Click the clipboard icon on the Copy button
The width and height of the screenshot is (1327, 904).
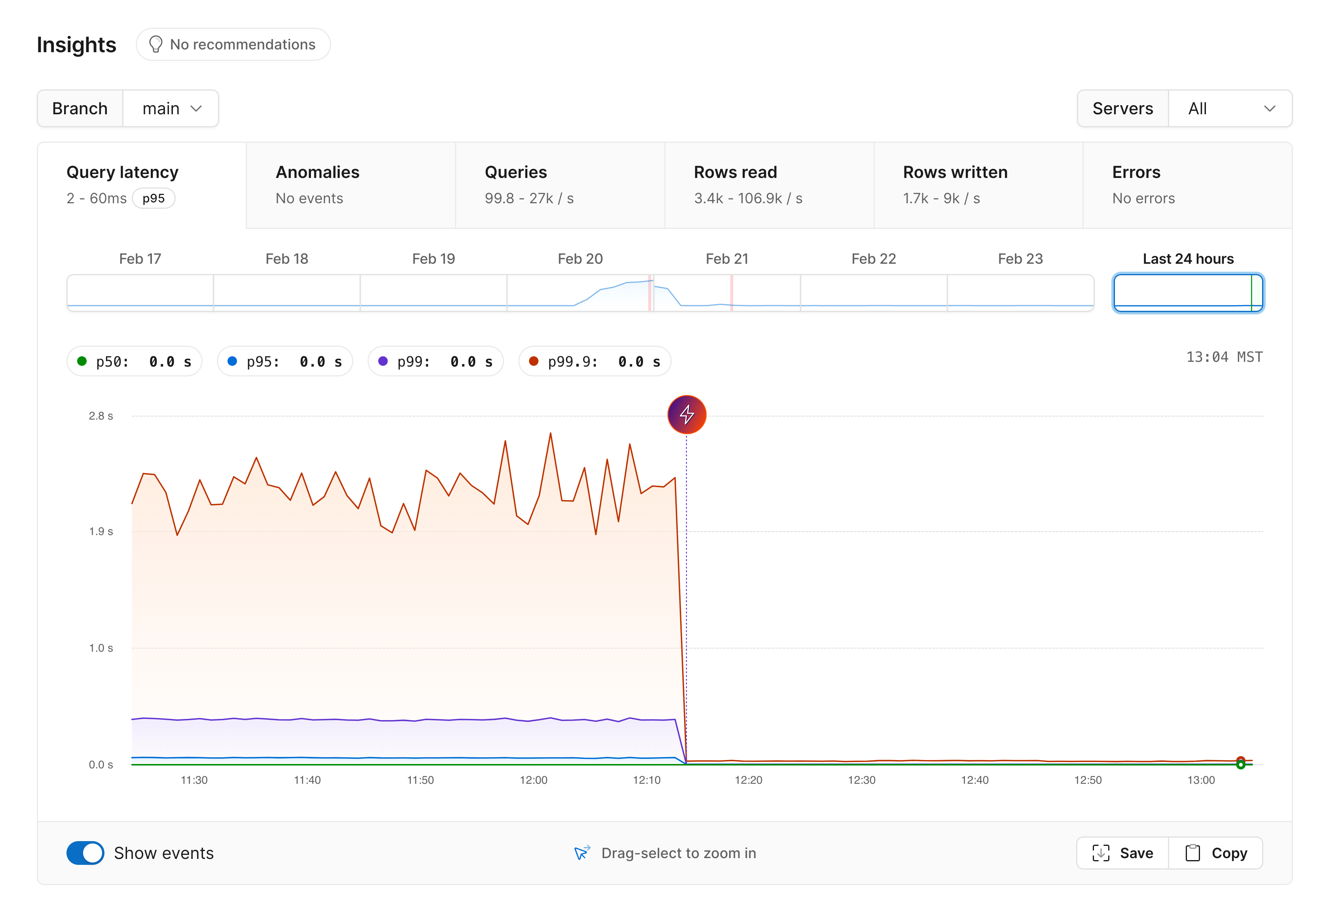1193,853
